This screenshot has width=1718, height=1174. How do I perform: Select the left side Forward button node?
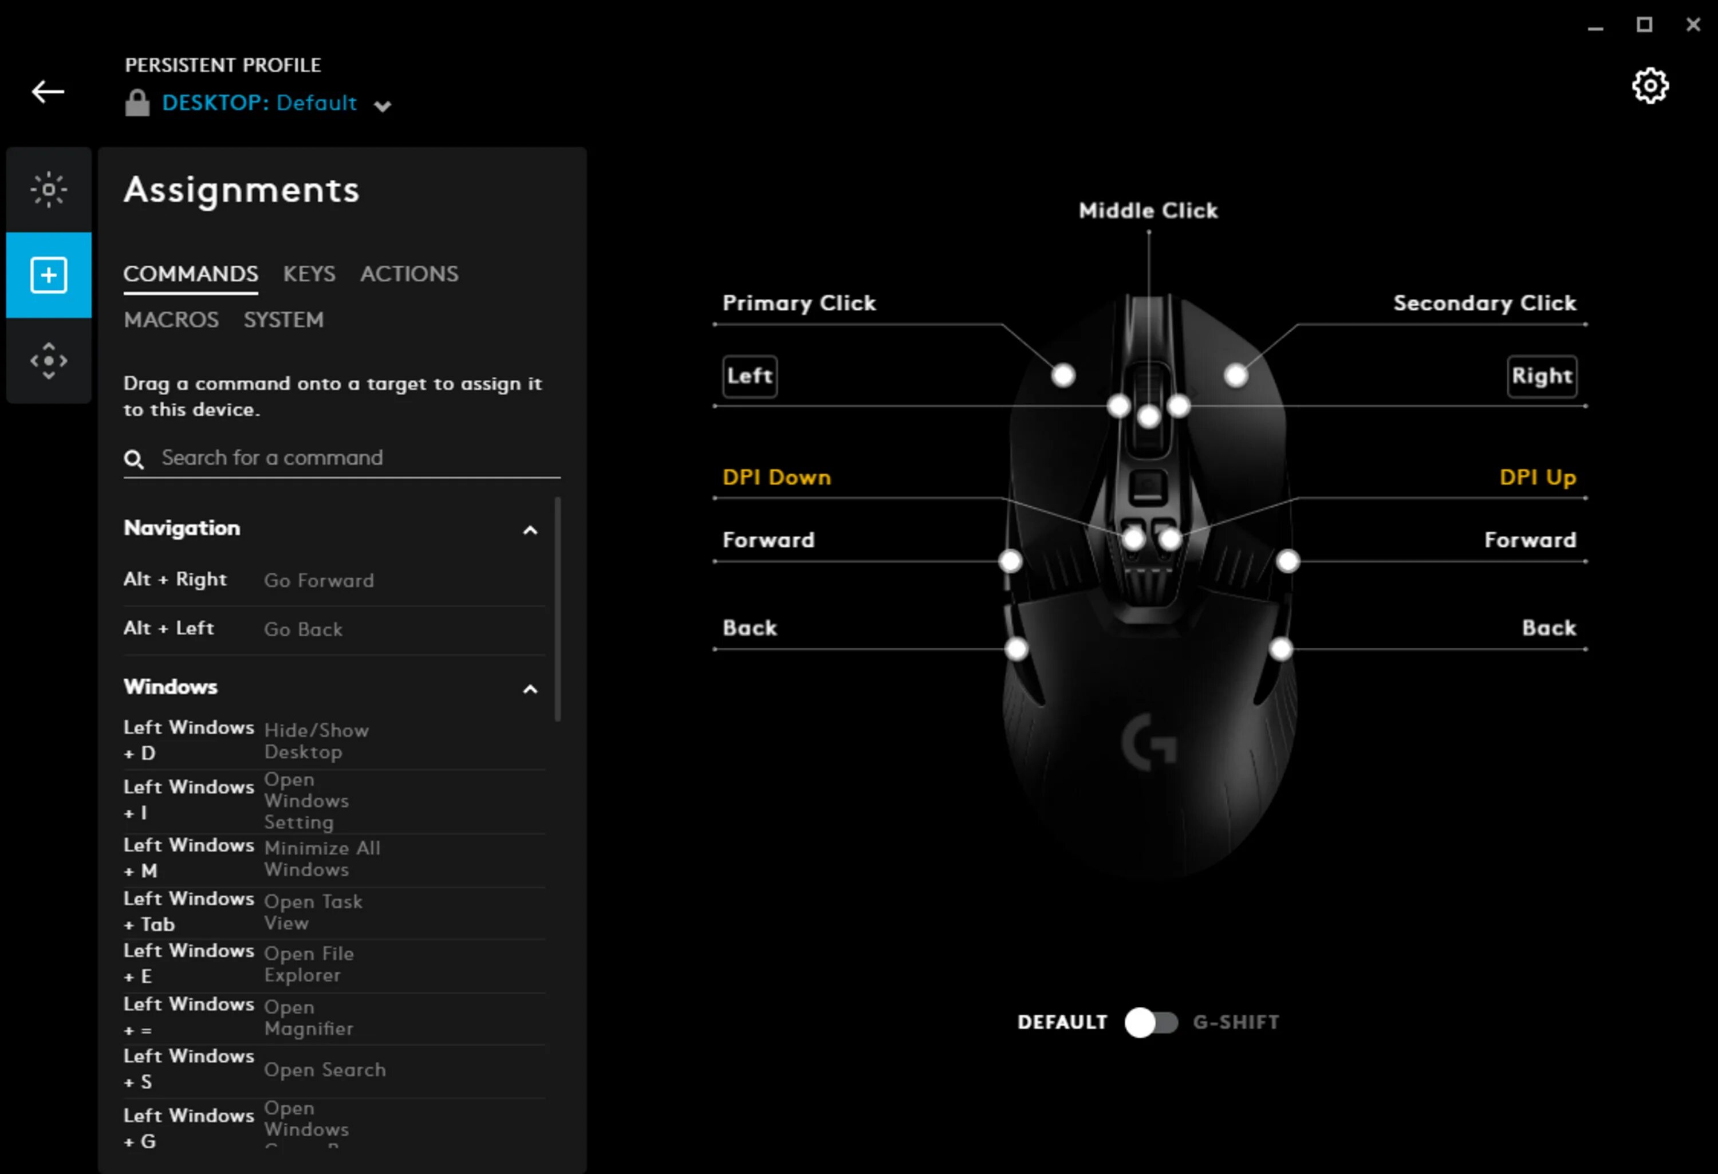(x=1011, y=561)
